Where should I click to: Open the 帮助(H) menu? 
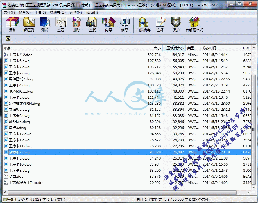click(x=92, y=12)
